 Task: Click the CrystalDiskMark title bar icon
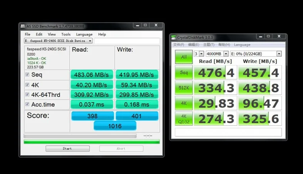(x=174, y=37)
